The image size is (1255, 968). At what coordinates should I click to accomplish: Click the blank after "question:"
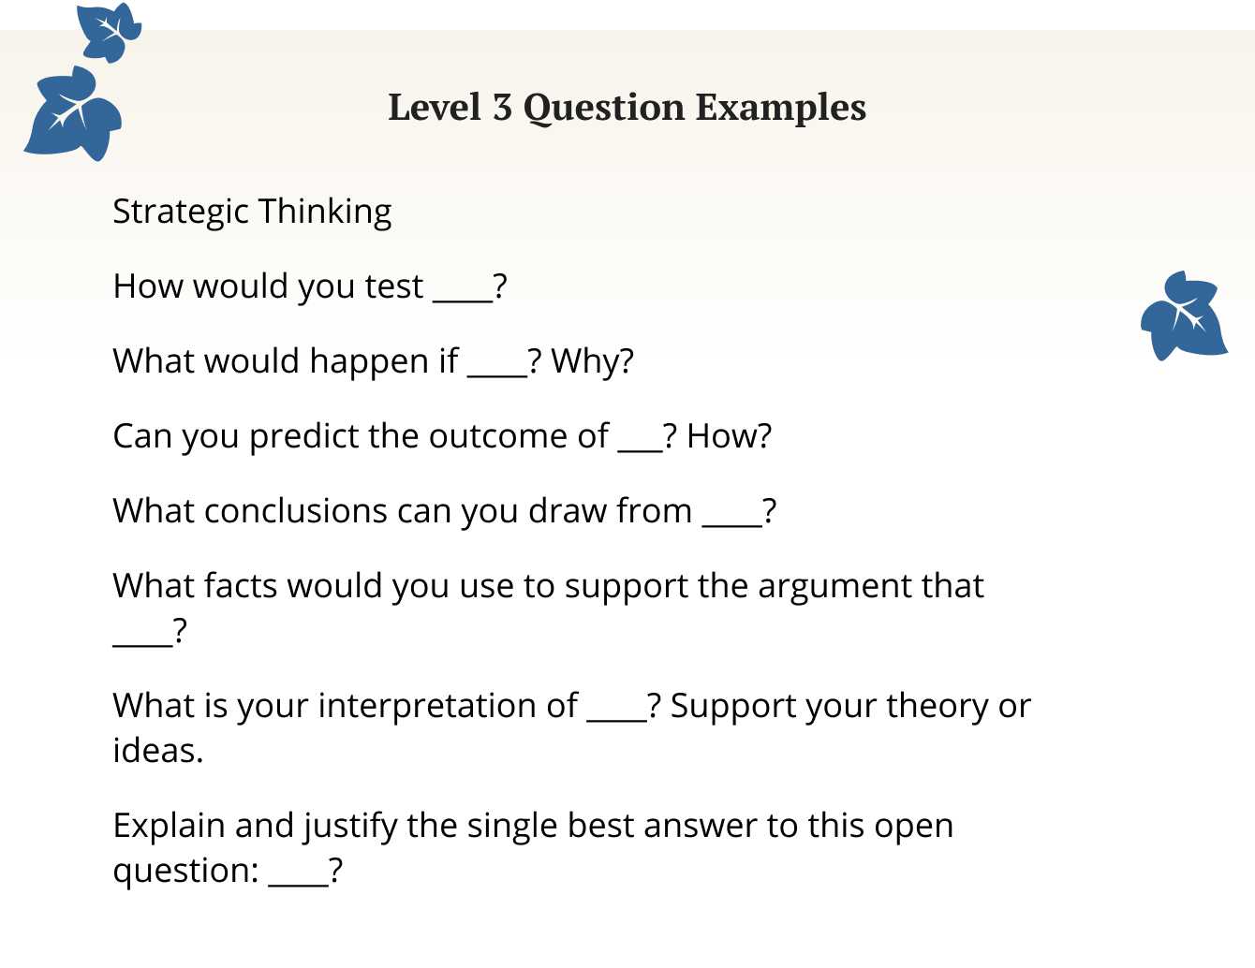tap(298, 880)
